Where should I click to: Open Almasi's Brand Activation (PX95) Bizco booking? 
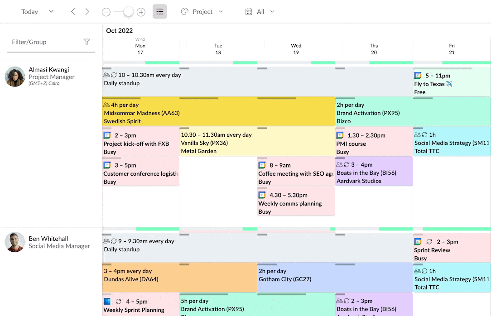[x=413, y=111]
